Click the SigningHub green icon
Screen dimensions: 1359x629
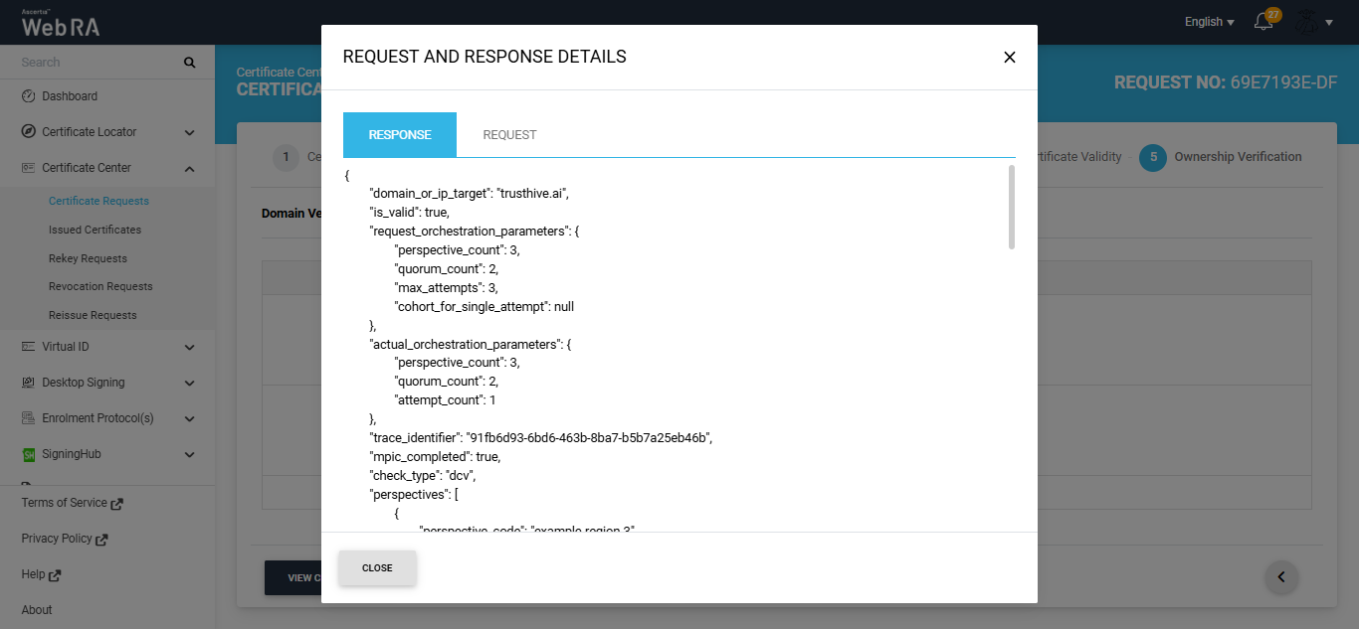tap(29, 454)
